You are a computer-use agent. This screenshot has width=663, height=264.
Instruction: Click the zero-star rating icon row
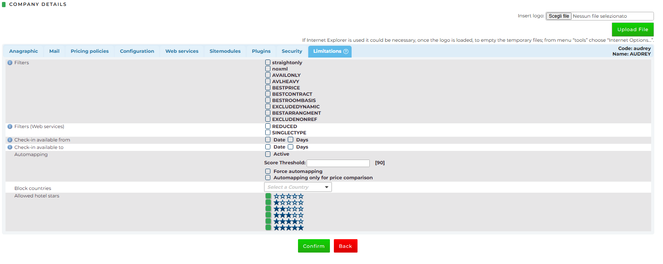tap(289, 196)
